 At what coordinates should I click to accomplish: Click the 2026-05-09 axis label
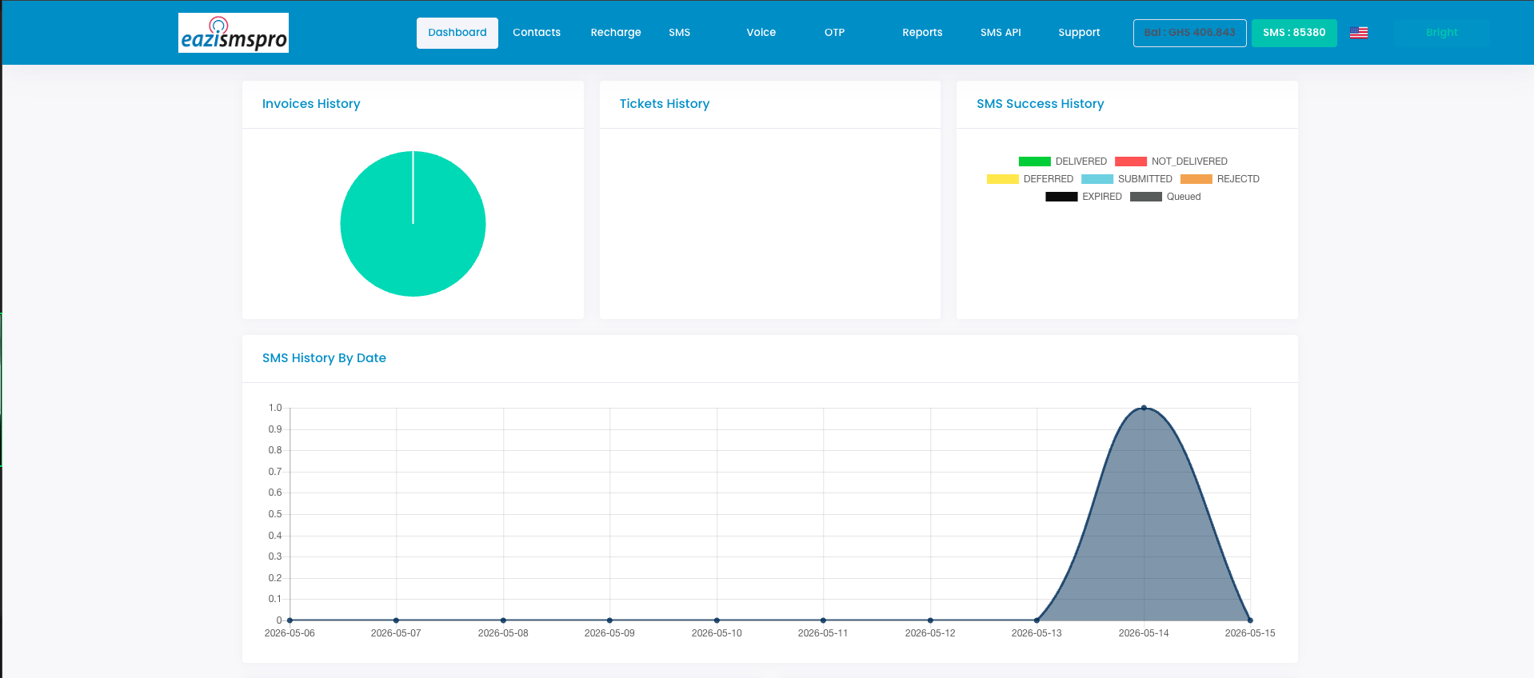point(609,633)
